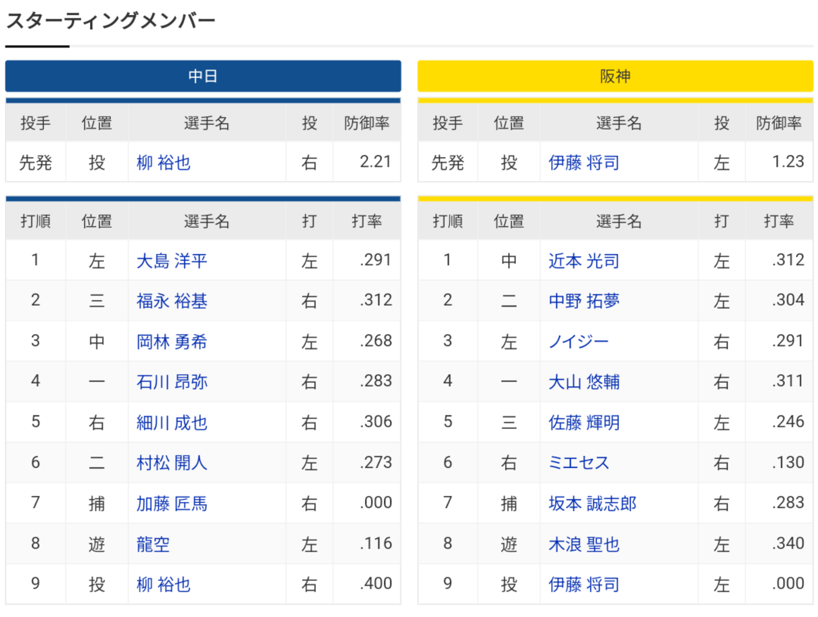Click 村松 開人 link
The image size is (818, 617).
pyautogui.click(x=172, y=463)
